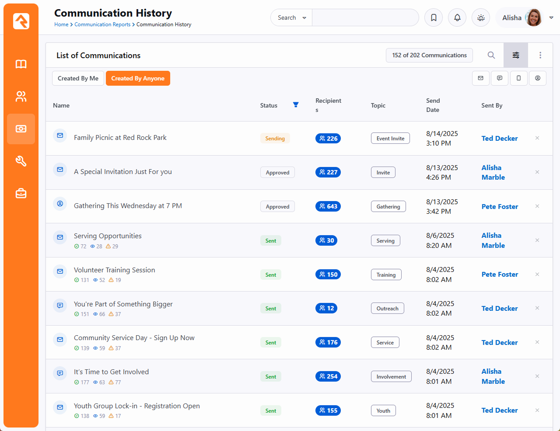Image resolution: width=560 pixels, height=431 pixels.
Task: Expand the Alisha user menu arrow
Action: click(x=551, y=18)
